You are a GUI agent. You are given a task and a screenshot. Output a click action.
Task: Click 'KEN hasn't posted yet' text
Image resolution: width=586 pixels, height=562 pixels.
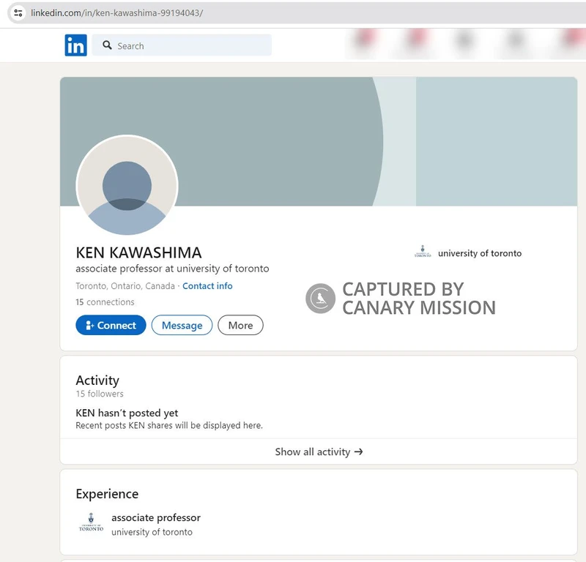pyautogui.click(x=127, y=413)
